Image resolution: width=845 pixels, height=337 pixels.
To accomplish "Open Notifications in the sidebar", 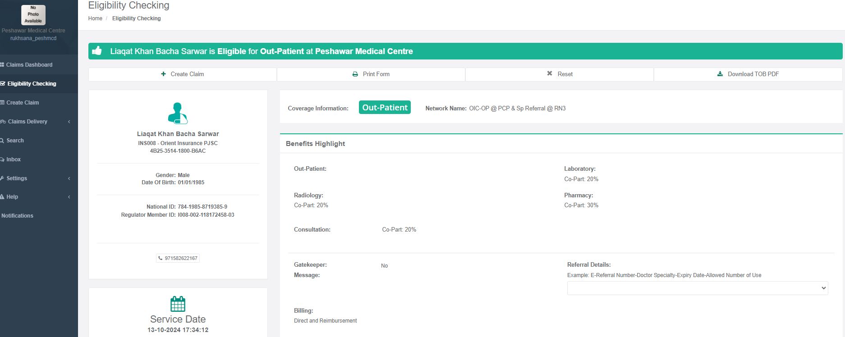I will coord(17,216).
